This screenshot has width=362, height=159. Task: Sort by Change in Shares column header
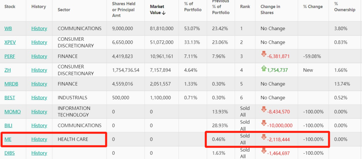[270, 10]
